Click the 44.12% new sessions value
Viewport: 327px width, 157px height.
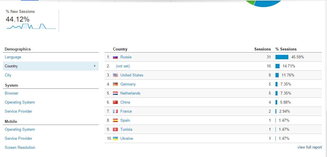[18, 19]
